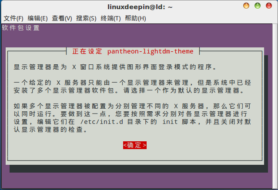
Task: Click the line starting 如果多个显示管理器
Action: point(132,106)
